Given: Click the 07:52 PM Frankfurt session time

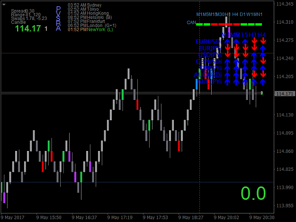Looking at the screenshot, I should (x=86, y=21).
